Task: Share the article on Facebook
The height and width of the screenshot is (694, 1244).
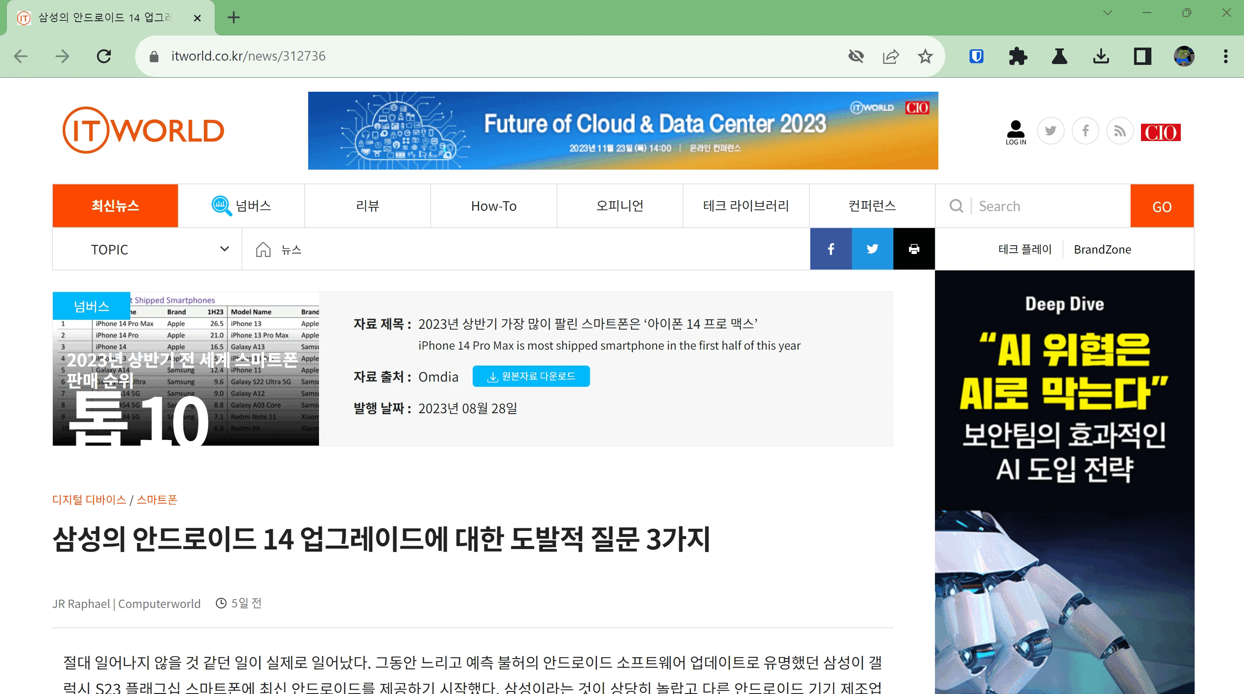Action: (831, 249)
